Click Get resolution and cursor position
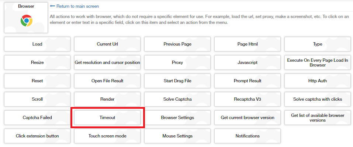The width and height of the screenshot is (353, 147). [107, 62]
